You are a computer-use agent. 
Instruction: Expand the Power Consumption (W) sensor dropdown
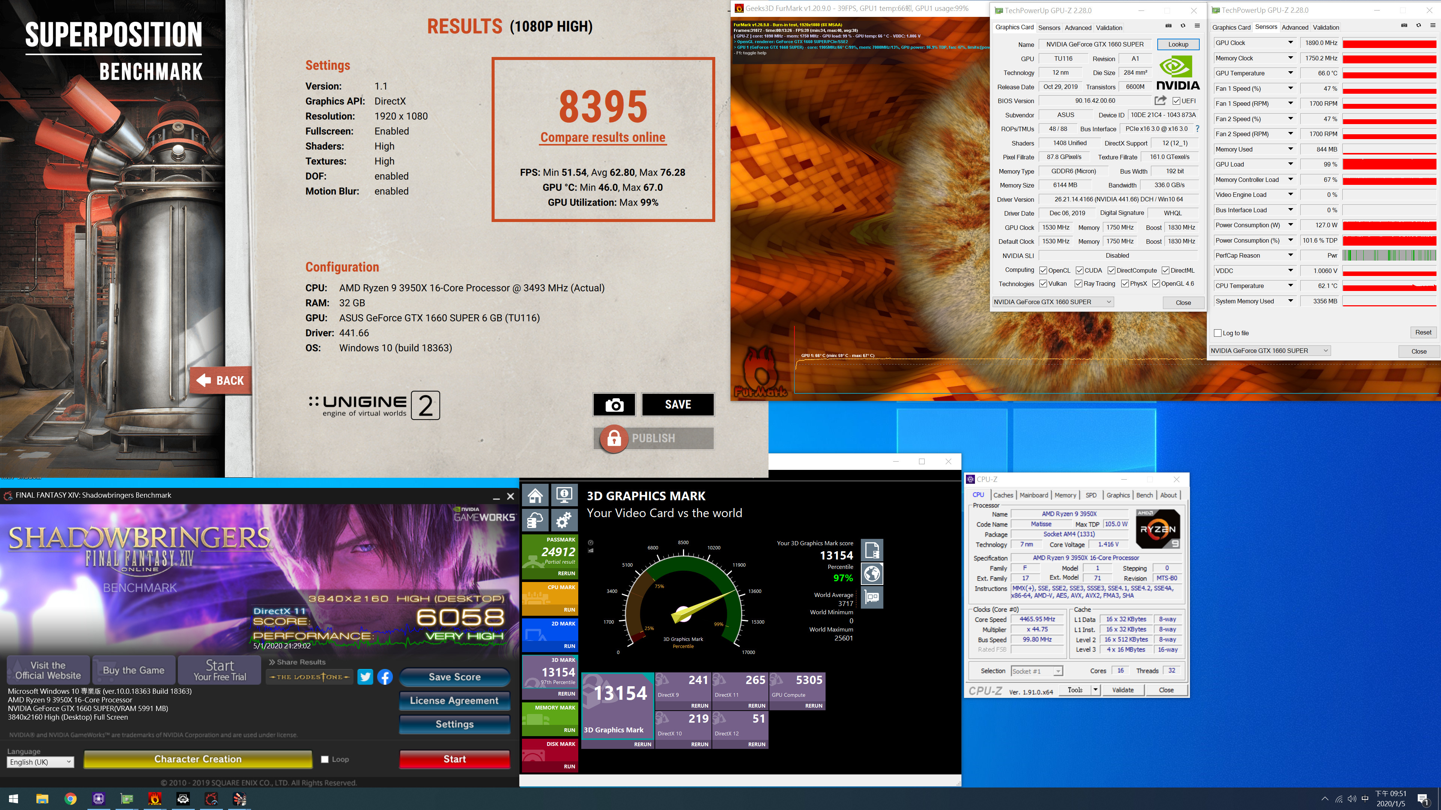click(1291, 225)
